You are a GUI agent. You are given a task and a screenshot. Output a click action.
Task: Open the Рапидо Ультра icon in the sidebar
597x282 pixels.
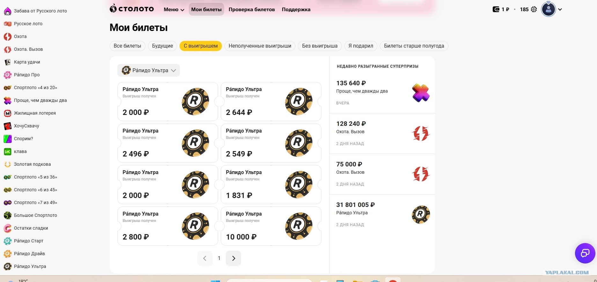[7, 266]
